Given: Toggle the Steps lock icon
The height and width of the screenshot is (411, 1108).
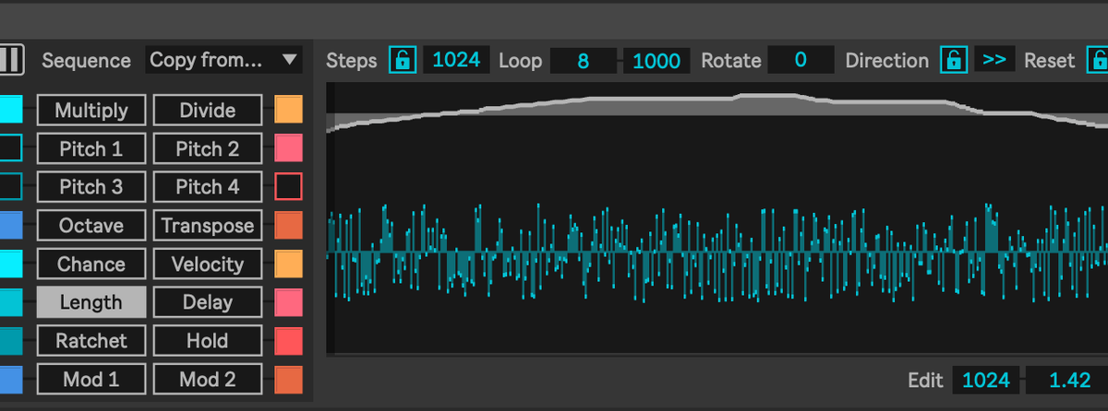Looking at the screenshot, I should [402, 60].
